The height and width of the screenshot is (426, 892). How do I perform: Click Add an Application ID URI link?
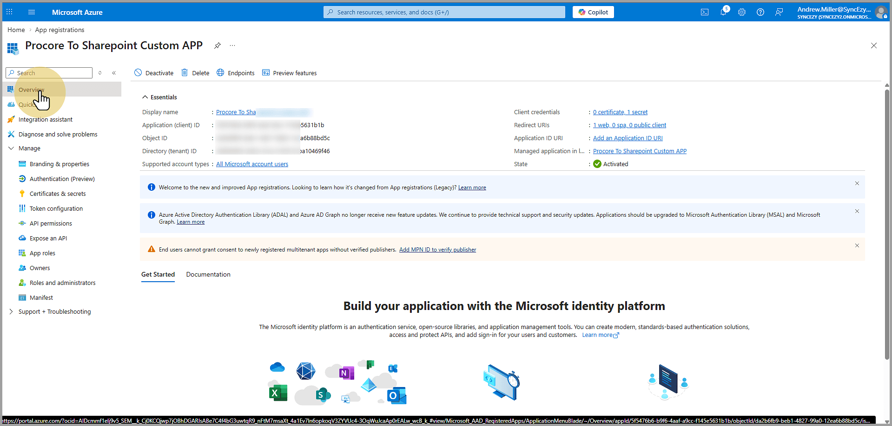628,138
